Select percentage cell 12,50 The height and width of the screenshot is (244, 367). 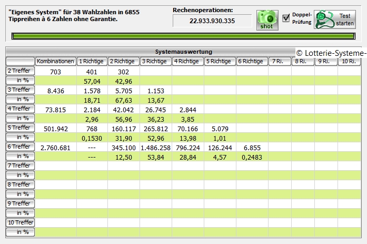point(123,157)
